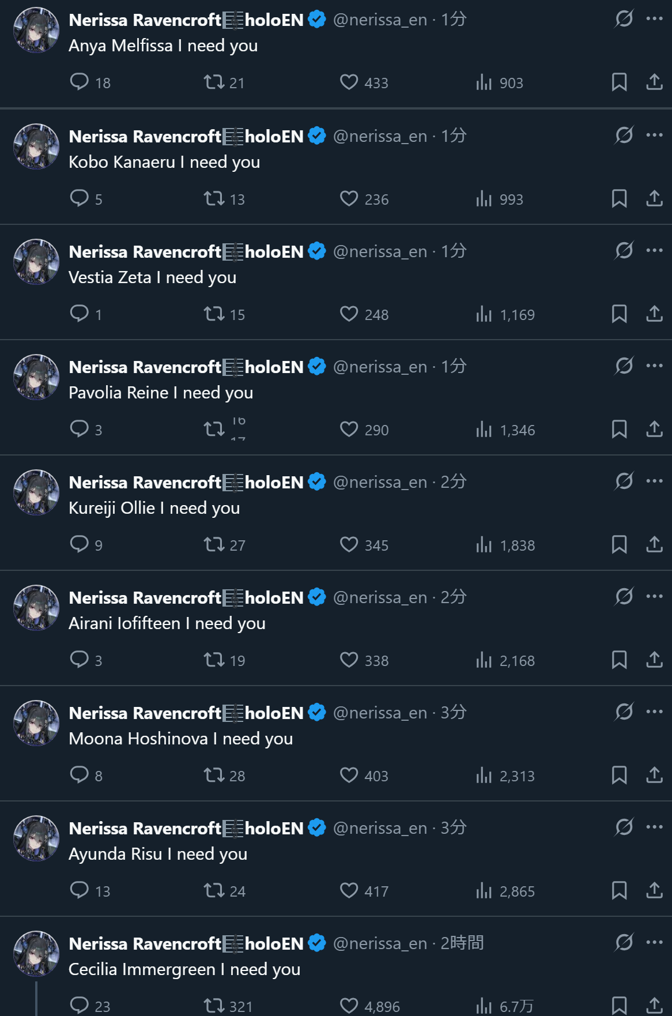Viewport: 672px width, 1016px height.
Task: Open Grok icon on Moona Hoshinova tweet
Action: pos(624,712)
